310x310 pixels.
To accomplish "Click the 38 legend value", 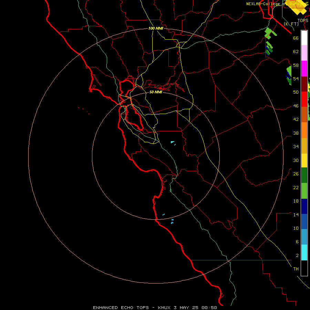I will pyautogui.click(x=296, y=133).
